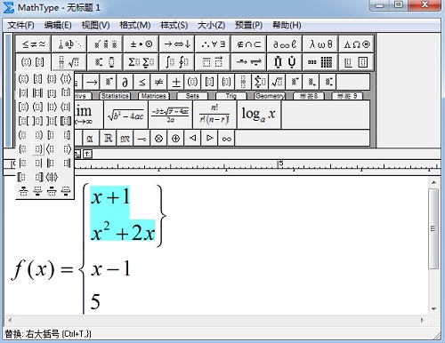Open the operator symbols palette (±•⊗)
Image resolution: width=445 pixels, height=343 pixels.
(142, 44)
